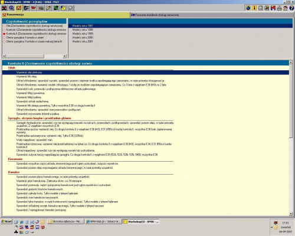The width and height of the screenshot is (295, 236).
Task: Open the black wrench tools icon
Action: [26, 8]
